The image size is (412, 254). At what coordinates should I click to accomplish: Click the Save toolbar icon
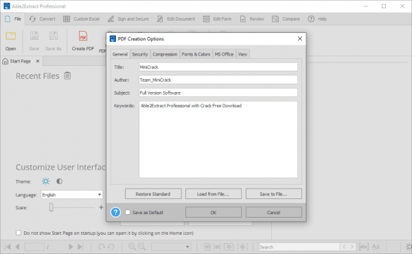34,36
